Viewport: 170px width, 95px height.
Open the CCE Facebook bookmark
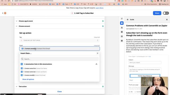76,4
